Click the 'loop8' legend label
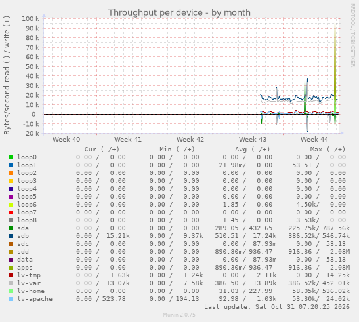Viewport: 359px width, 322px height. point(27,220)
